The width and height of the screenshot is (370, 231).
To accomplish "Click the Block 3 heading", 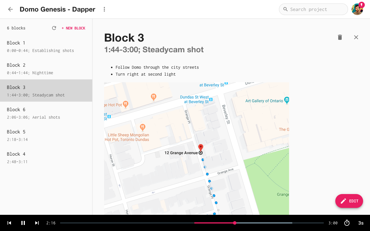I will (124, 38).
